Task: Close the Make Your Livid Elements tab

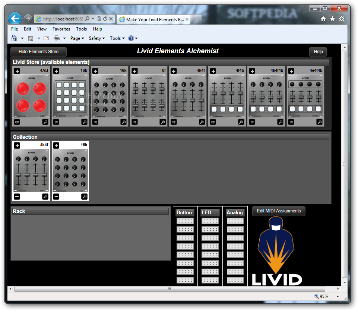Action: (x=187, y=19)
